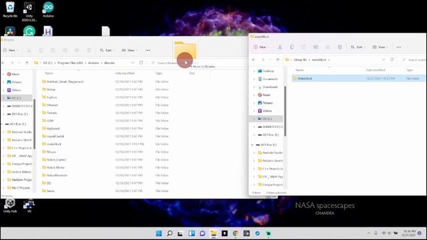Image resolution: width=427 pixels, height=240 pixels.
Task: Click the Copy icon in the libraries window
Action: point(41,51)
